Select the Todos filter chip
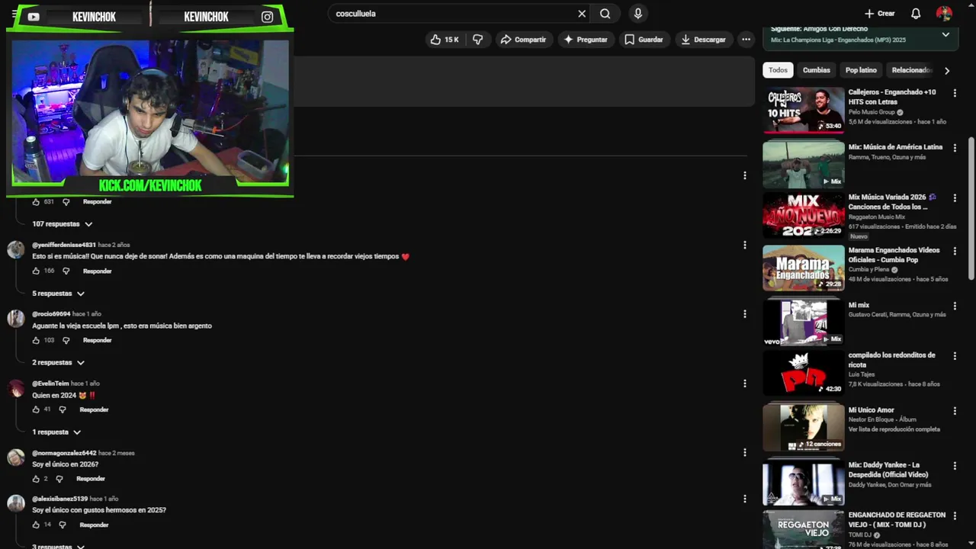This screenshot has height=549, width=976. (x=778, y=70)
